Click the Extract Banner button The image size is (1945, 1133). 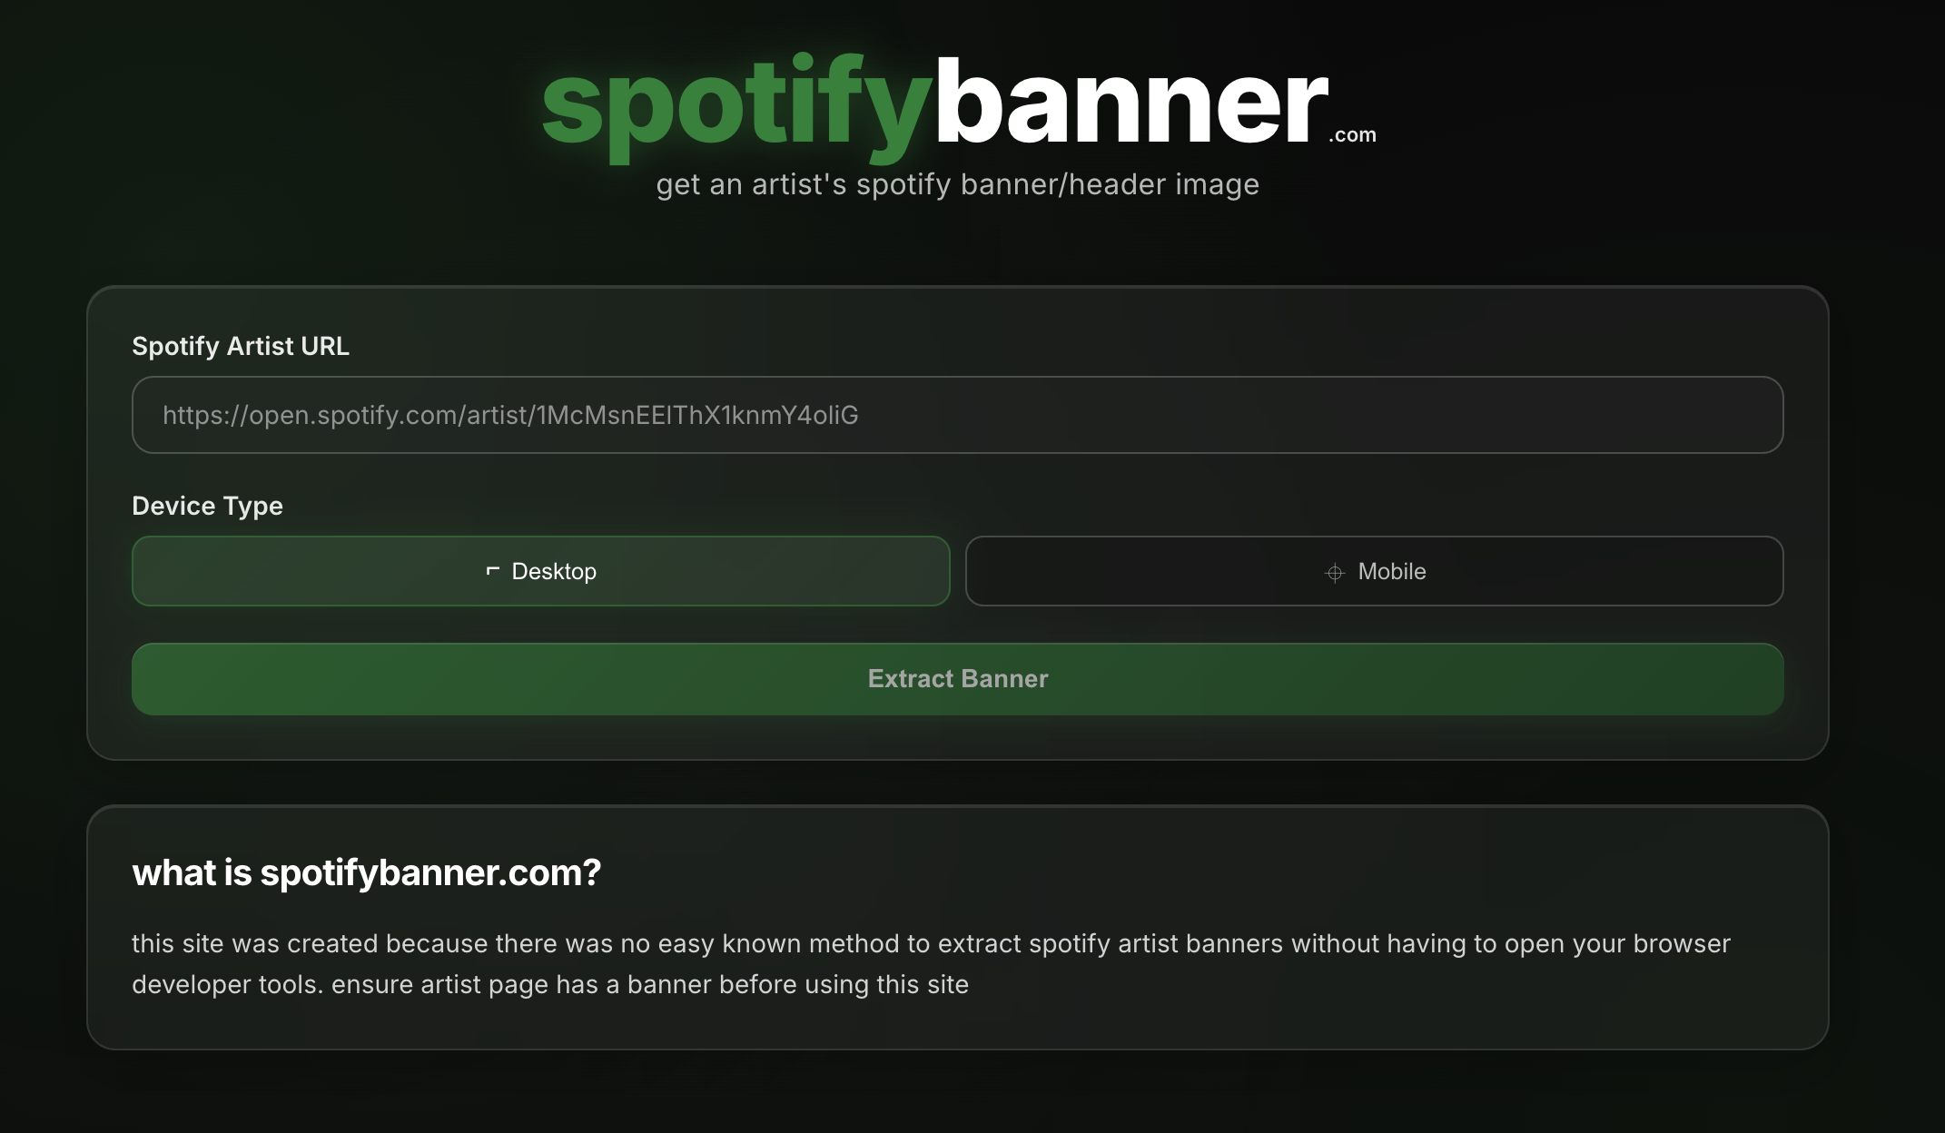click(957, 679)
